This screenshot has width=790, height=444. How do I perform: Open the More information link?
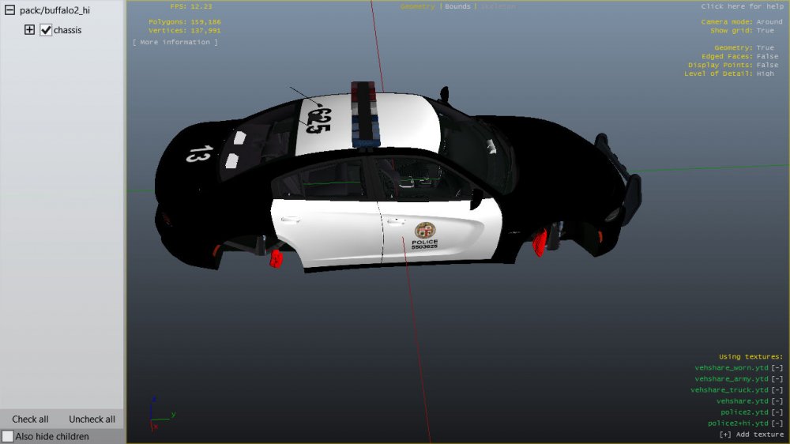coord(175,43)
